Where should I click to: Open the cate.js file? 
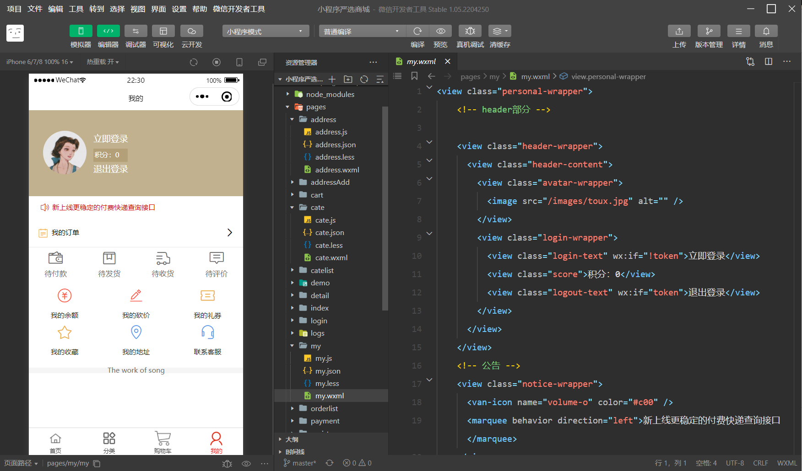click(x=325, y=220)
